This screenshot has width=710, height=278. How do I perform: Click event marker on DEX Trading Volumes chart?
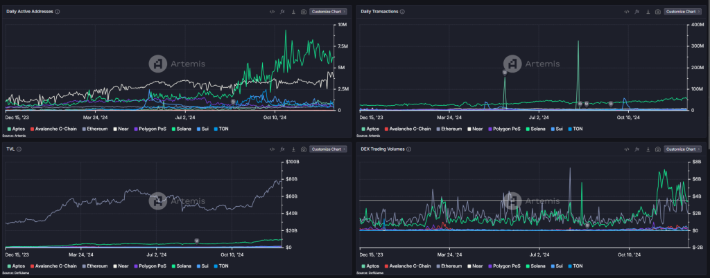pos(587,225)
